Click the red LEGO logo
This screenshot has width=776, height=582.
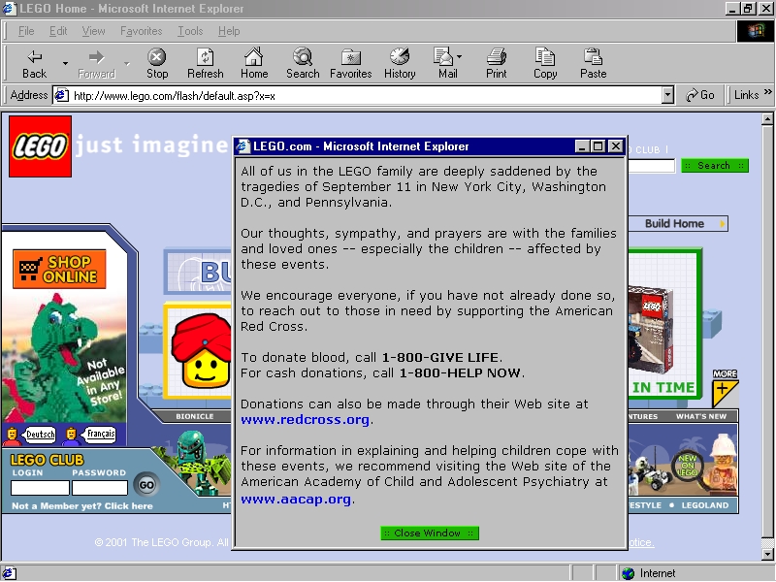(40, 146)
